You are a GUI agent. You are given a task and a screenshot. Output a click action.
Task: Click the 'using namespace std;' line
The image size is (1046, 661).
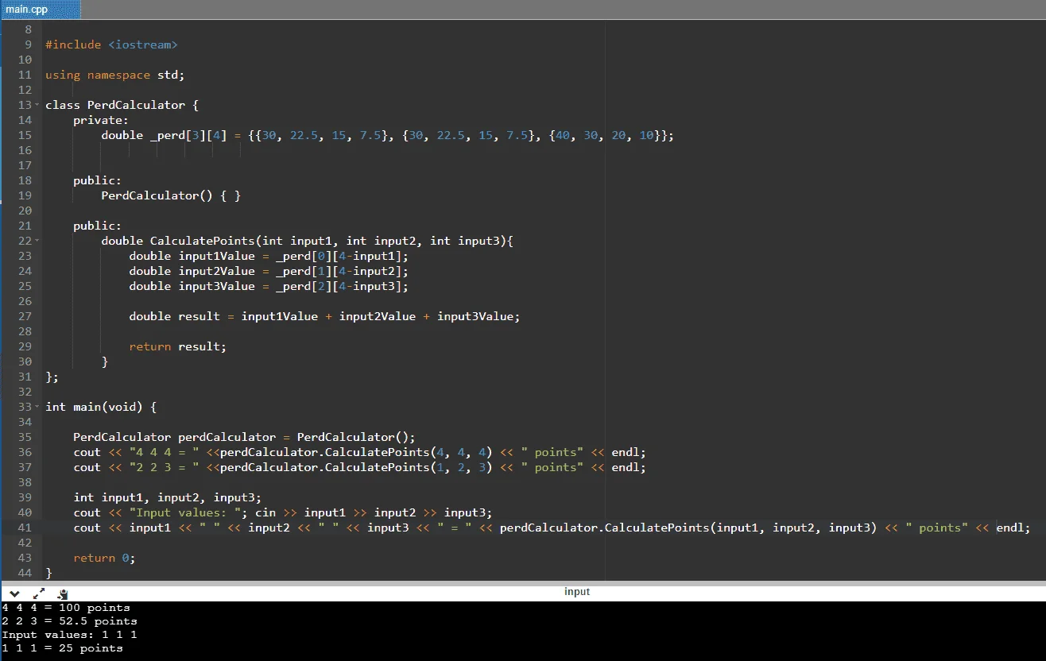pos(114,75)
